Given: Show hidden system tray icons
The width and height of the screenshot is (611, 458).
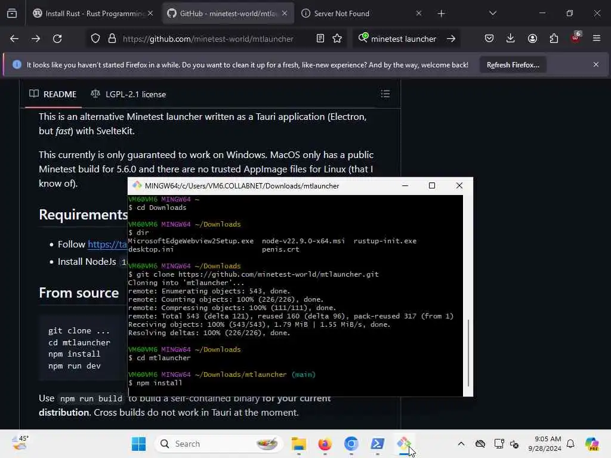Looking at the screenshot, I should 461,444.
